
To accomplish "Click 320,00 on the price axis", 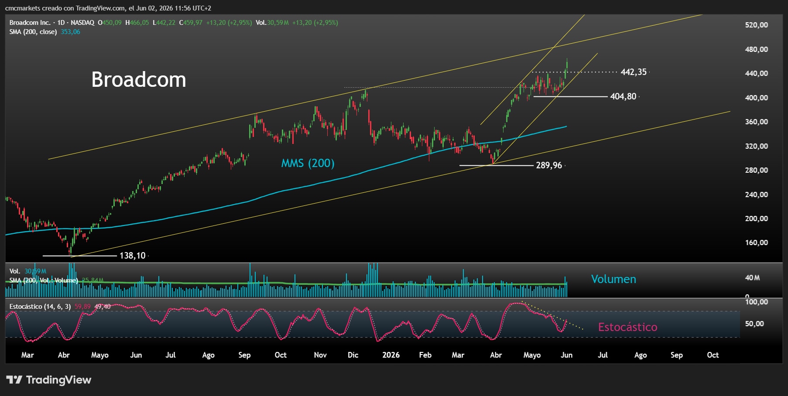I will point(757,146).
